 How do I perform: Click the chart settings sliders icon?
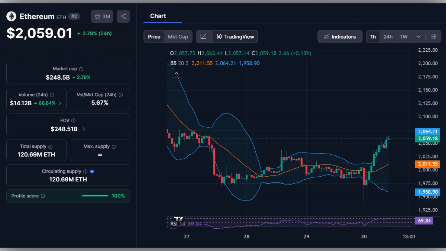(434, 36)
